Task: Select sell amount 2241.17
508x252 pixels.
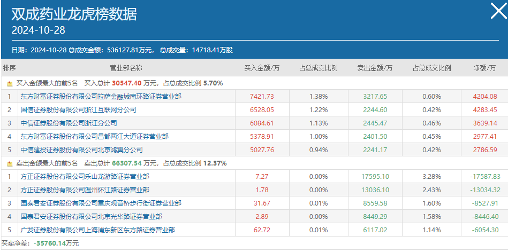Action: (375, 150)
